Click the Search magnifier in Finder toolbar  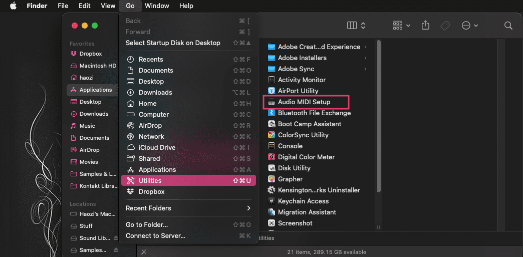(508, 26)
